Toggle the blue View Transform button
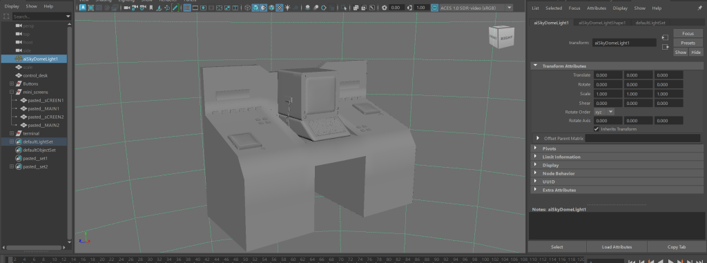Screen dimensions: 707x263 (435, 8)
